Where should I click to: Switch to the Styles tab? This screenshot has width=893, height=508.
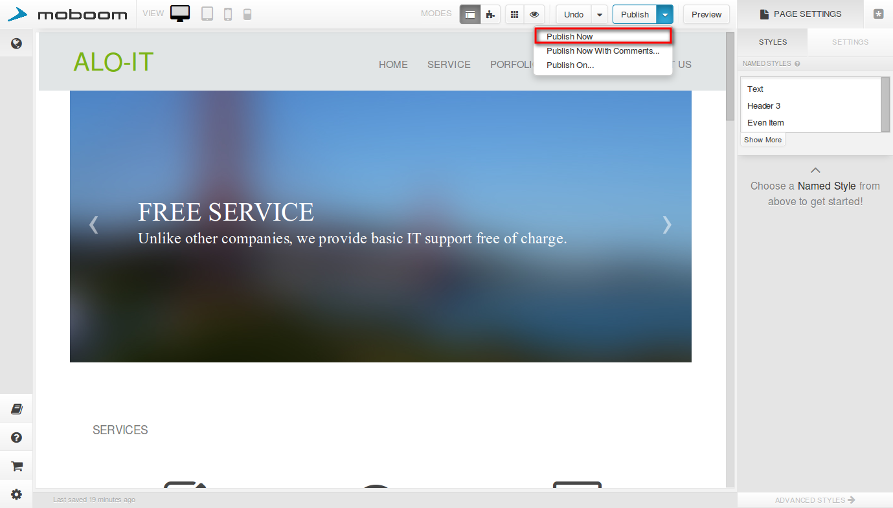click(x=773, y=42)
